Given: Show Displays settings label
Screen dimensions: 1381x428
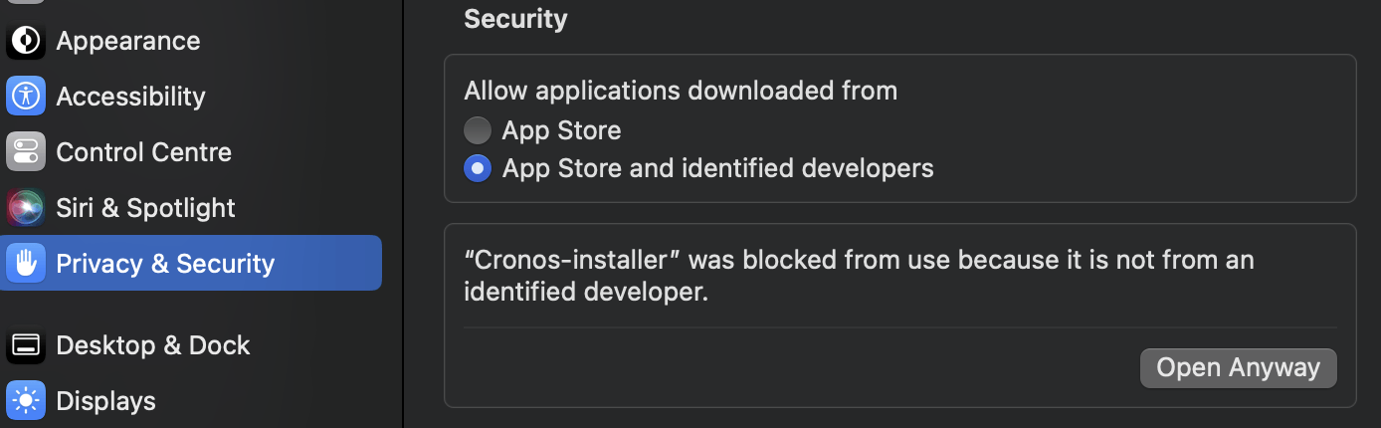Looking at the screenshot, I should click(105, 401).
